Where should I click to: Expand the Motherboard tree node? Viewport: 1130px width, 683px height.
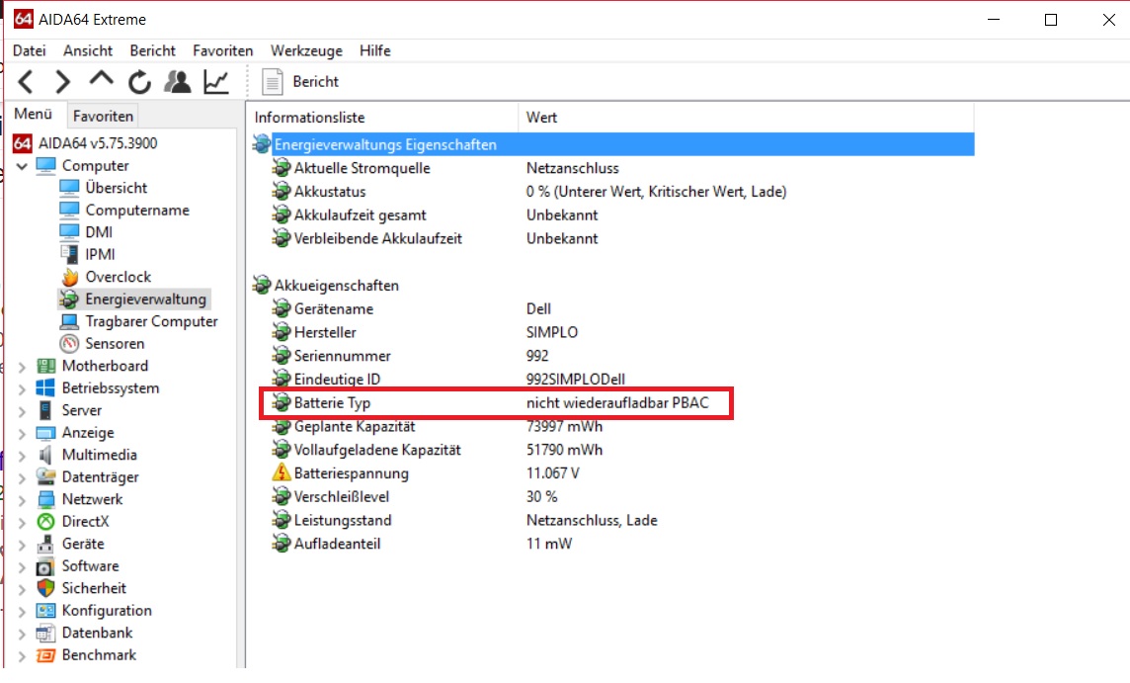pyautogui.click(x=23, y=367)
